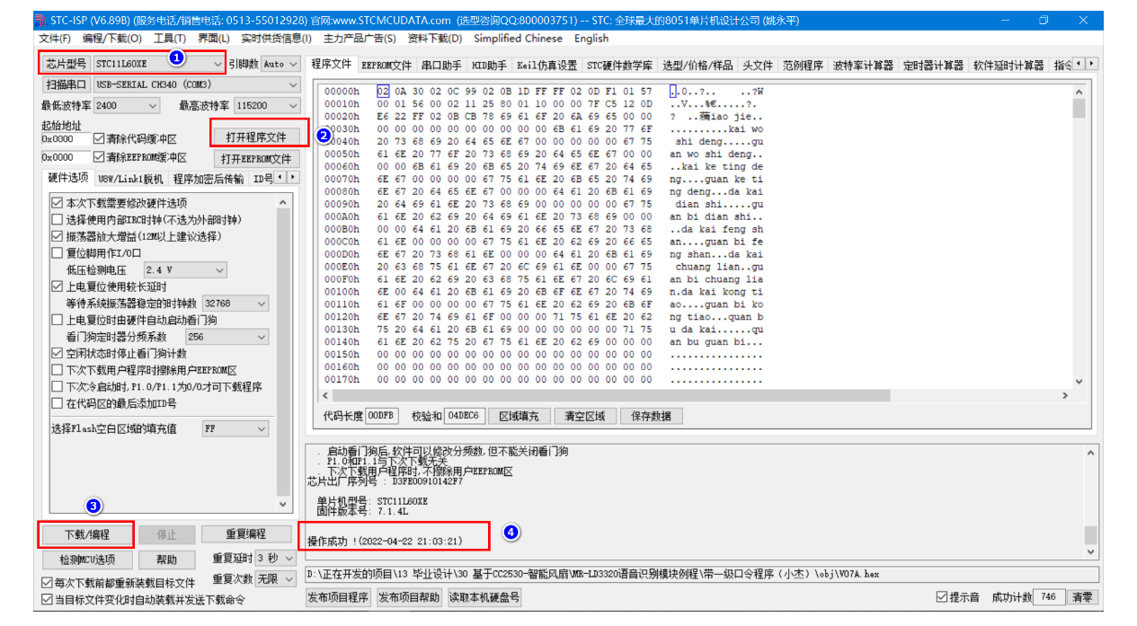Open the 定时器计算器 tab
Image resolution: width=1137 pixels, height=626 pixels.
coord(933,66)
